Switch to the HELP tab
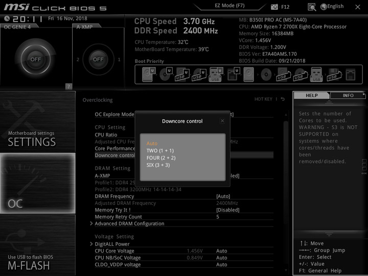368x276 pixels. (x=311, y=95)
